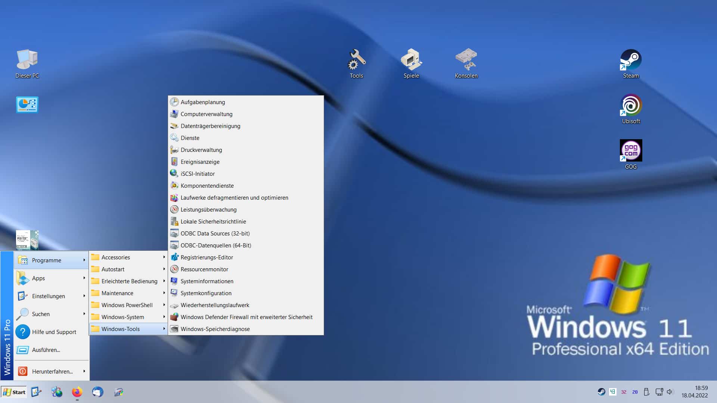Open ODBC Data Sources (32-bit)
The width and height of the screenshot is (717, 403).
tap(246, 233)
